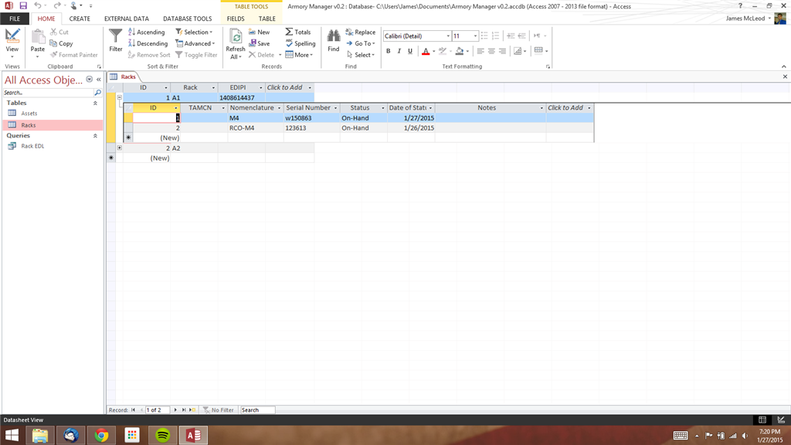Open background fill color picker
This screenshot has height=445, width=791.
click(467, 51)
